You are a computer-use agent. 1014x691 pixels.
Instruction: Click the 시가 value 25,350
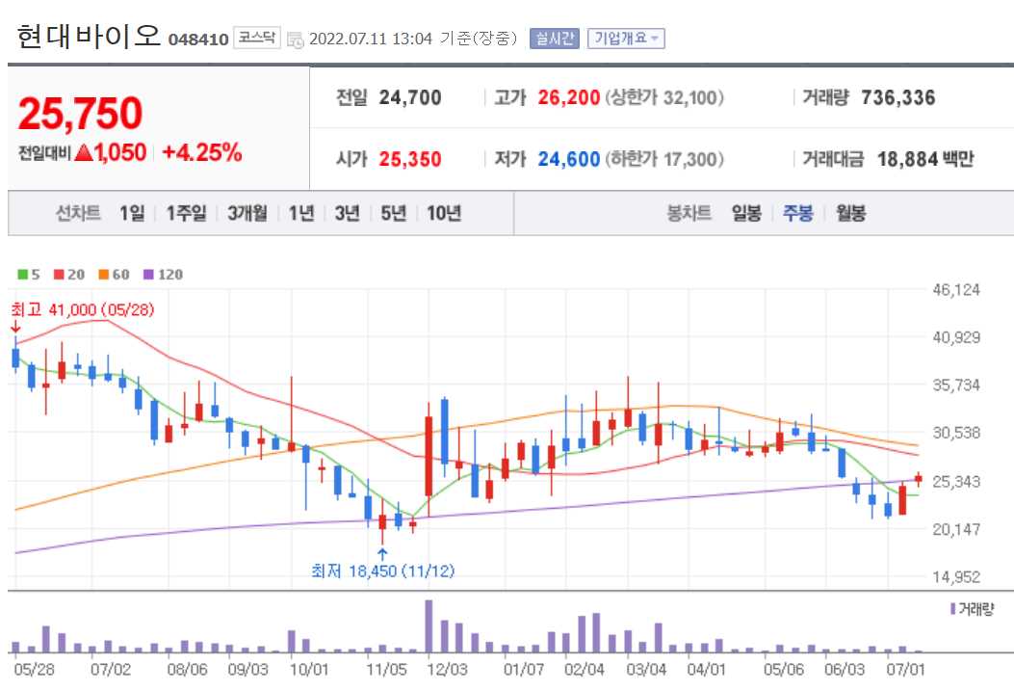coord(410,159)
